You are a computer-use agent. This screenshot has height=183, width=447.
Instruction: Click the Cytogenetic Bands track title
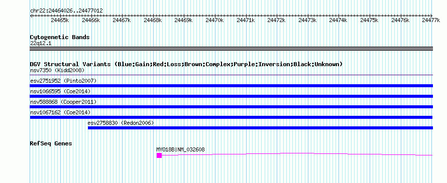60,37
